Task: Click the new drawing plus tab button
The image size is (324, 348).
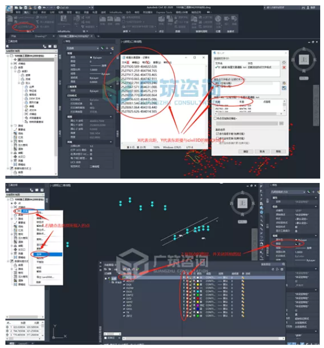Action: coord(98,36)
